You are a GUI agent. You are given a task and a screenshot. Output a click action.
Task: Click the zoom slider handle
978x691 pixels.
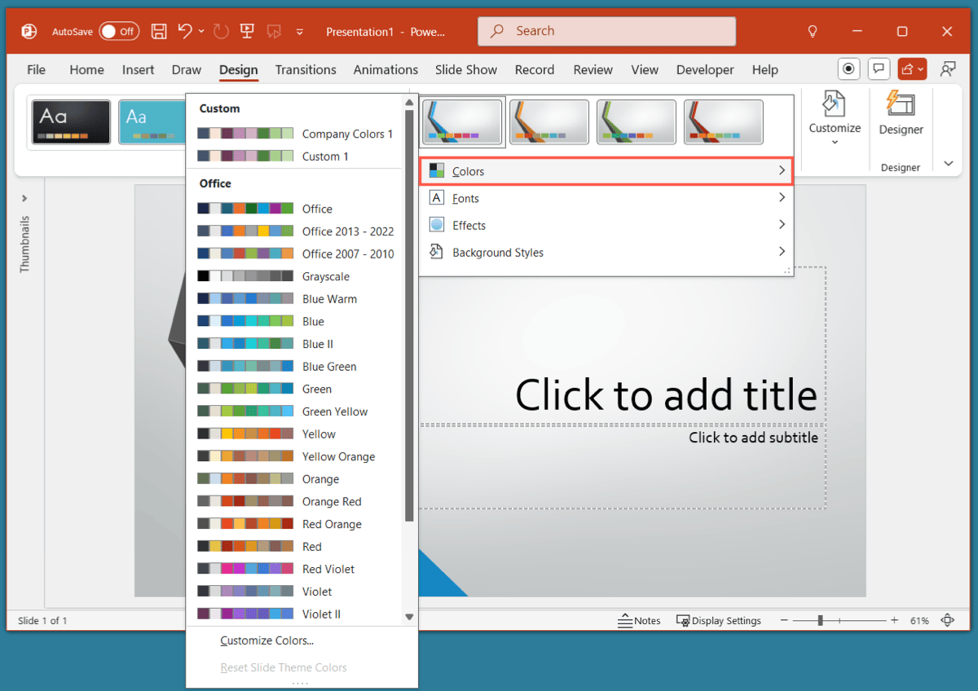[x=820, y=621]
